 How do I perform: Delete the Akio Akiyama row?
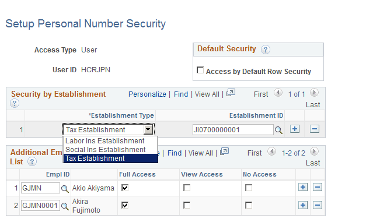tap(318, 187)
